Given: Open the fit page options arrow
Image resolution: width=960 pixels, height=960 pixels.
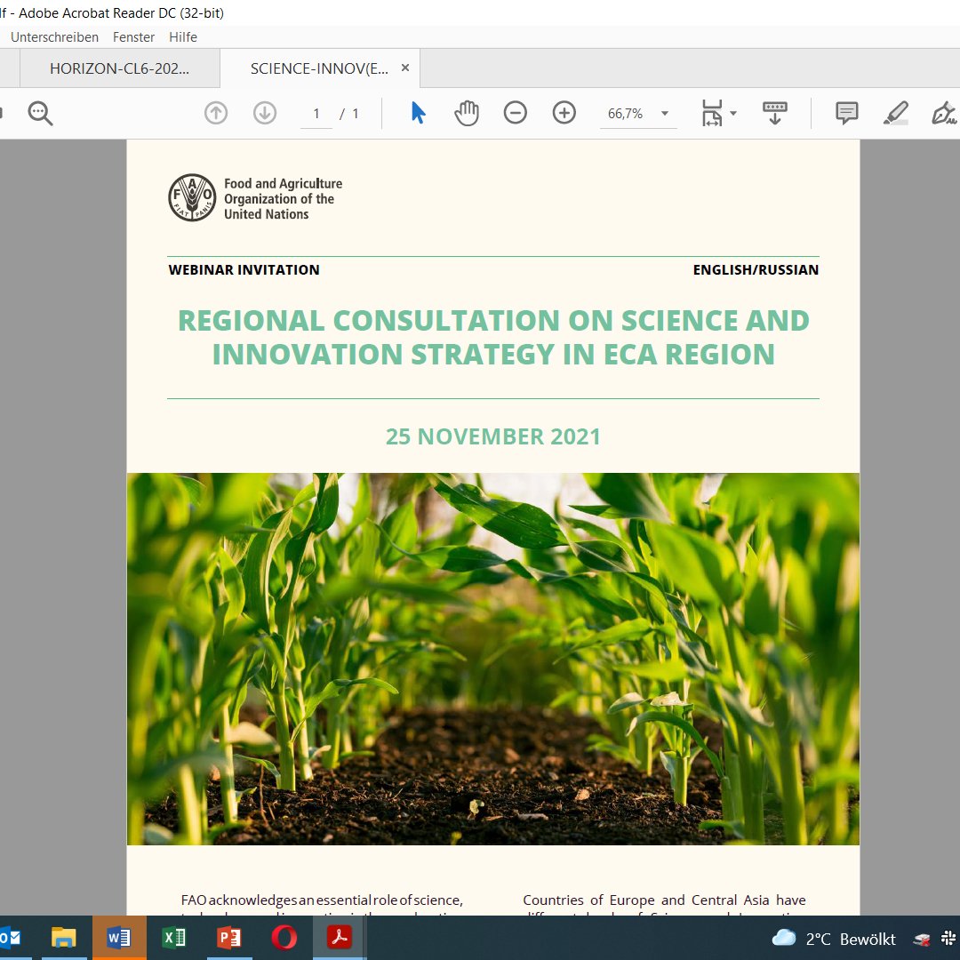Looking at the screenshot, I should click(x=733, y=113).
